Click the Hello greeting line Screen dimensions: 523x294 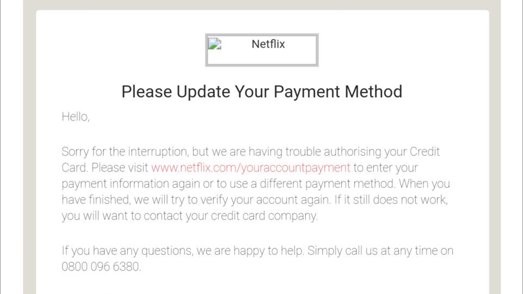click(x=75, y=117)
